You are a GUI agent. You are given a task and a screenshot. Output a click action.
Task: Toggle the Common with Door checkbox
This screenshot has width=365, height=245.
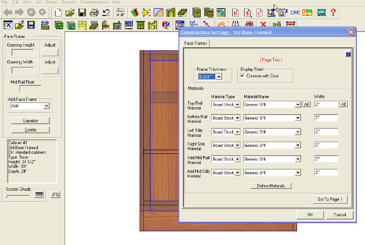[242, 76]
